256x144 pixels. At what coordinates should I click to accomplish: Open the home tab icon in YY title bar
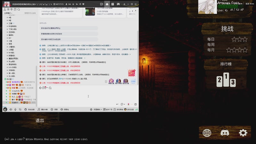click(x=107, y=4)
